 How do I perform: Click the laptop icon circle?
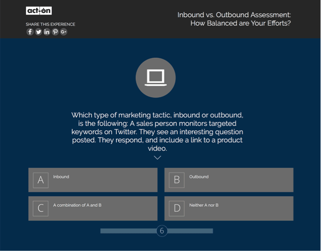tap(155, 77)
